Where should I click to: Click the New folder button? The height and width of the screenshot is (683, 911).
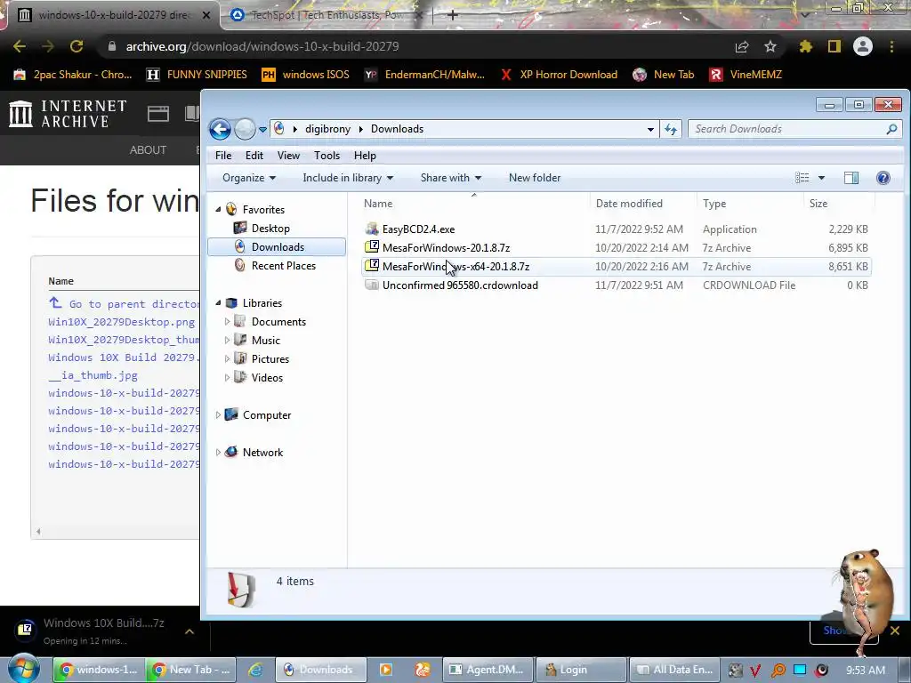tap(535, 178)
